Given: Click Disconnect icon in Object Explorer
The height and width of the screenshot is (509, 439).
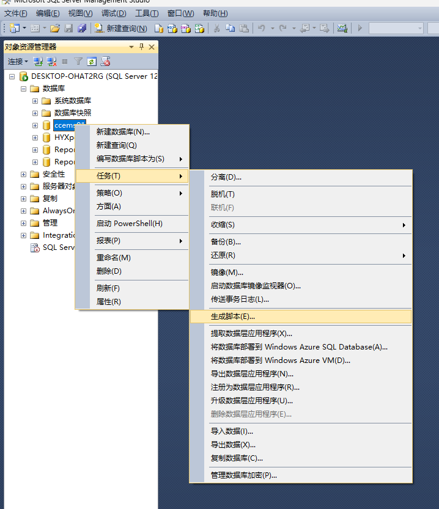Looking at the screenshot, I should pos(51,61).
